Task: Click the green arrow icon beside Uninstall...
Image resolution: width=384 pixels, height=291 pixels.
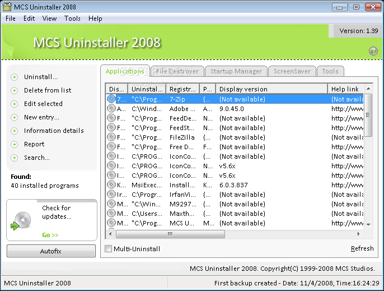Action: pyautogui.click(x=14, y=77)
